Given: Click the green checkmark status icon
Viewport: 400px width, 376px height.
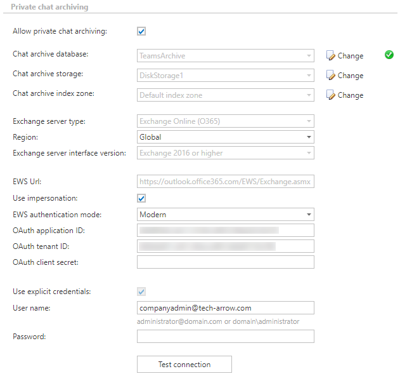Looking at the screenshot, I should (389, 55).
